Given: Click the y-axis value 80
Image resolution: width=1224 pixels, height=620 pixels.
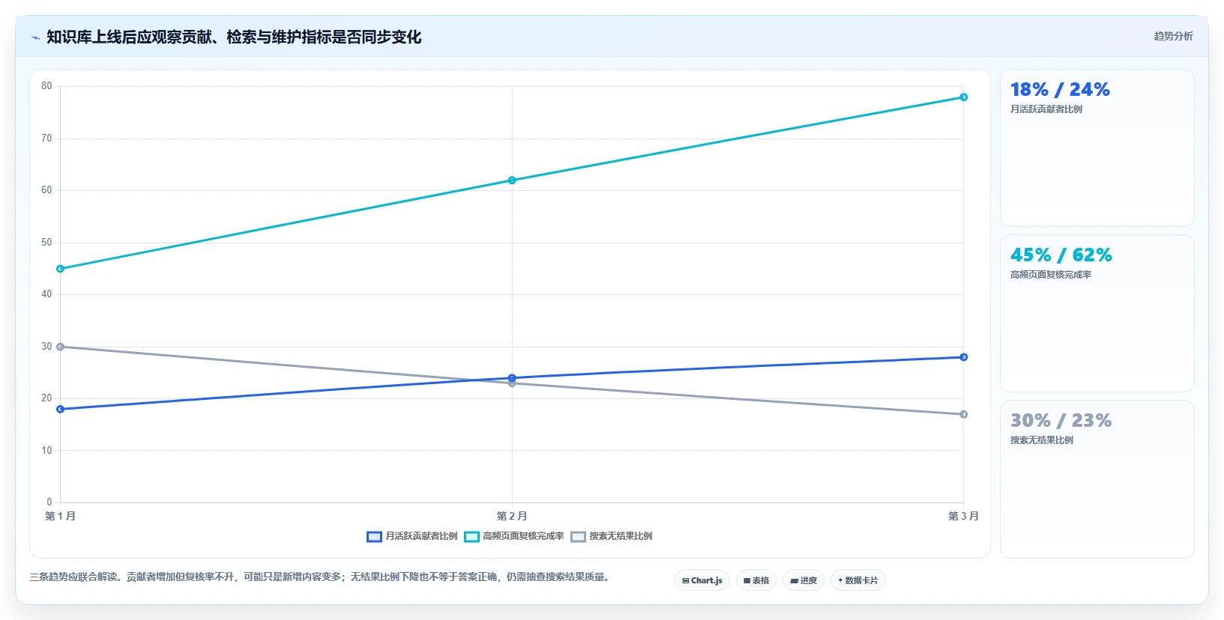Looking at the screenshot, I should [46, 86].
